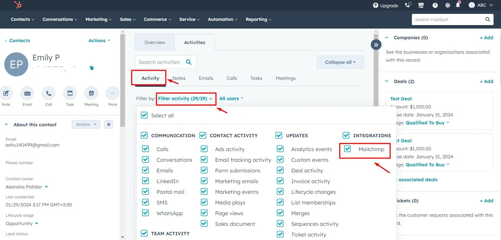The height and width of the screenshot is (240, 501).
Task: Open the Actions dropdown in About this contact
Action: pos(86,124)
